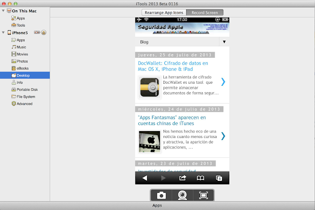Open the Blog dropdown arrow
The width and height of the screenshot is (315, 210).
(x=224, y=42)
